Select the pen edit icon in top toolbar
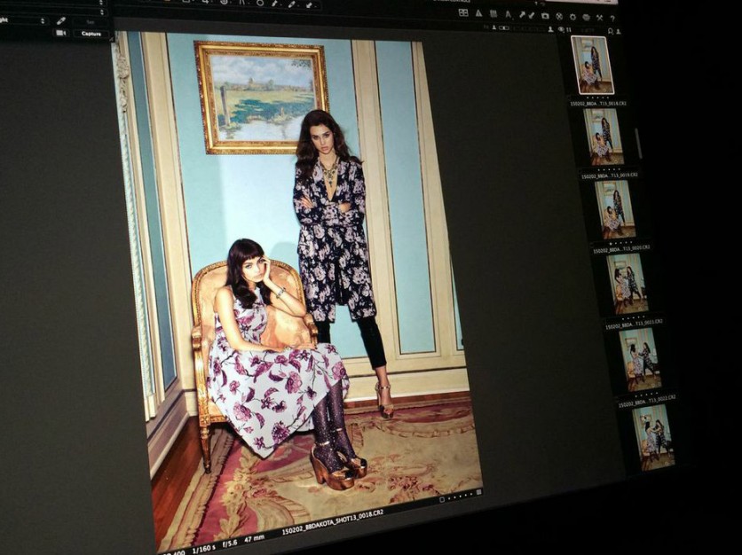 [521, 14]
